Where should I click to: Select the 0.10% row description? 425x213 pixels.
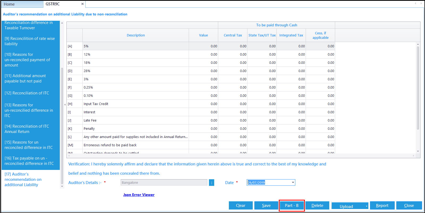pyautogui.click(x=136, y=95)
